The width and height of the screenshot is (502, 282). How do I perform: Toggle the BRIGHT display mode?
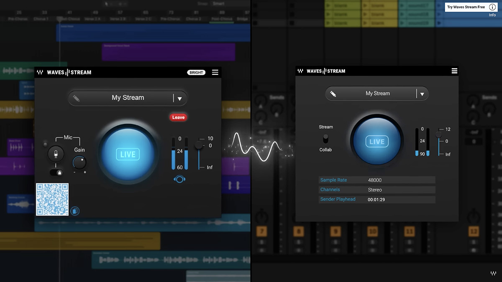tap(196, 72)
